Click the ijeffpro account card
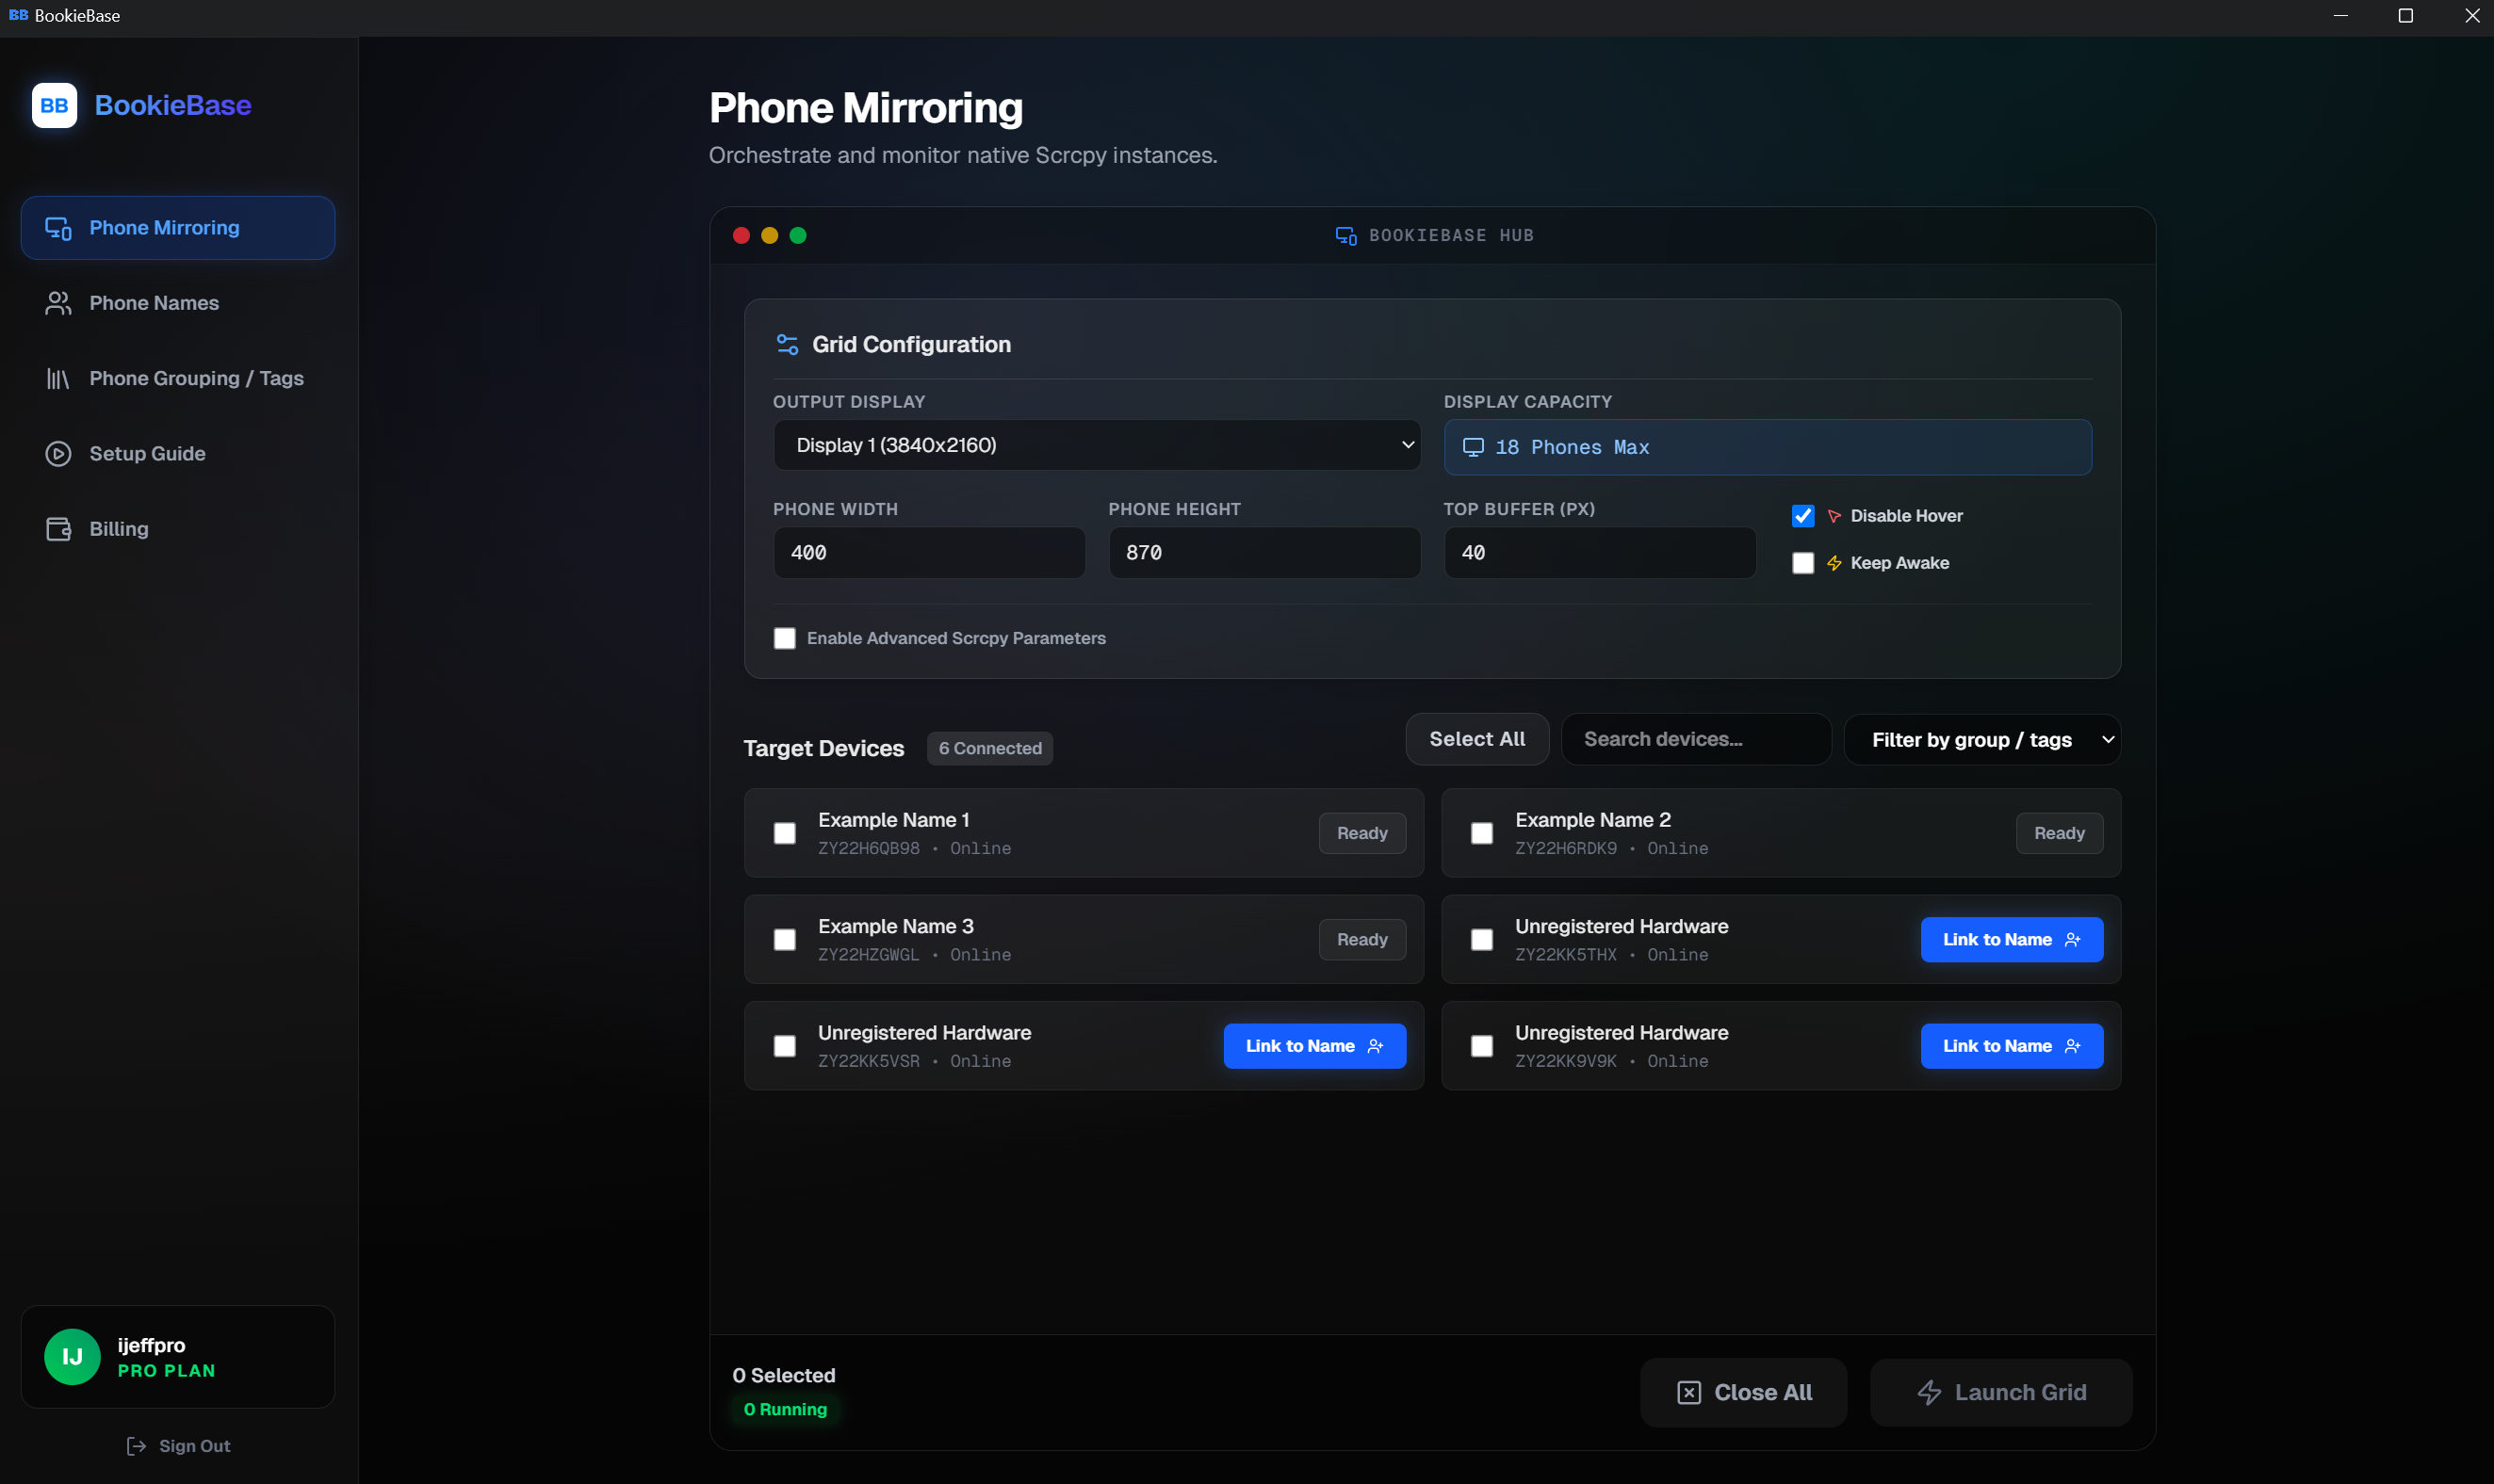Image resolution: width=2494 pixels, height=1484 pixels. 178,1357
